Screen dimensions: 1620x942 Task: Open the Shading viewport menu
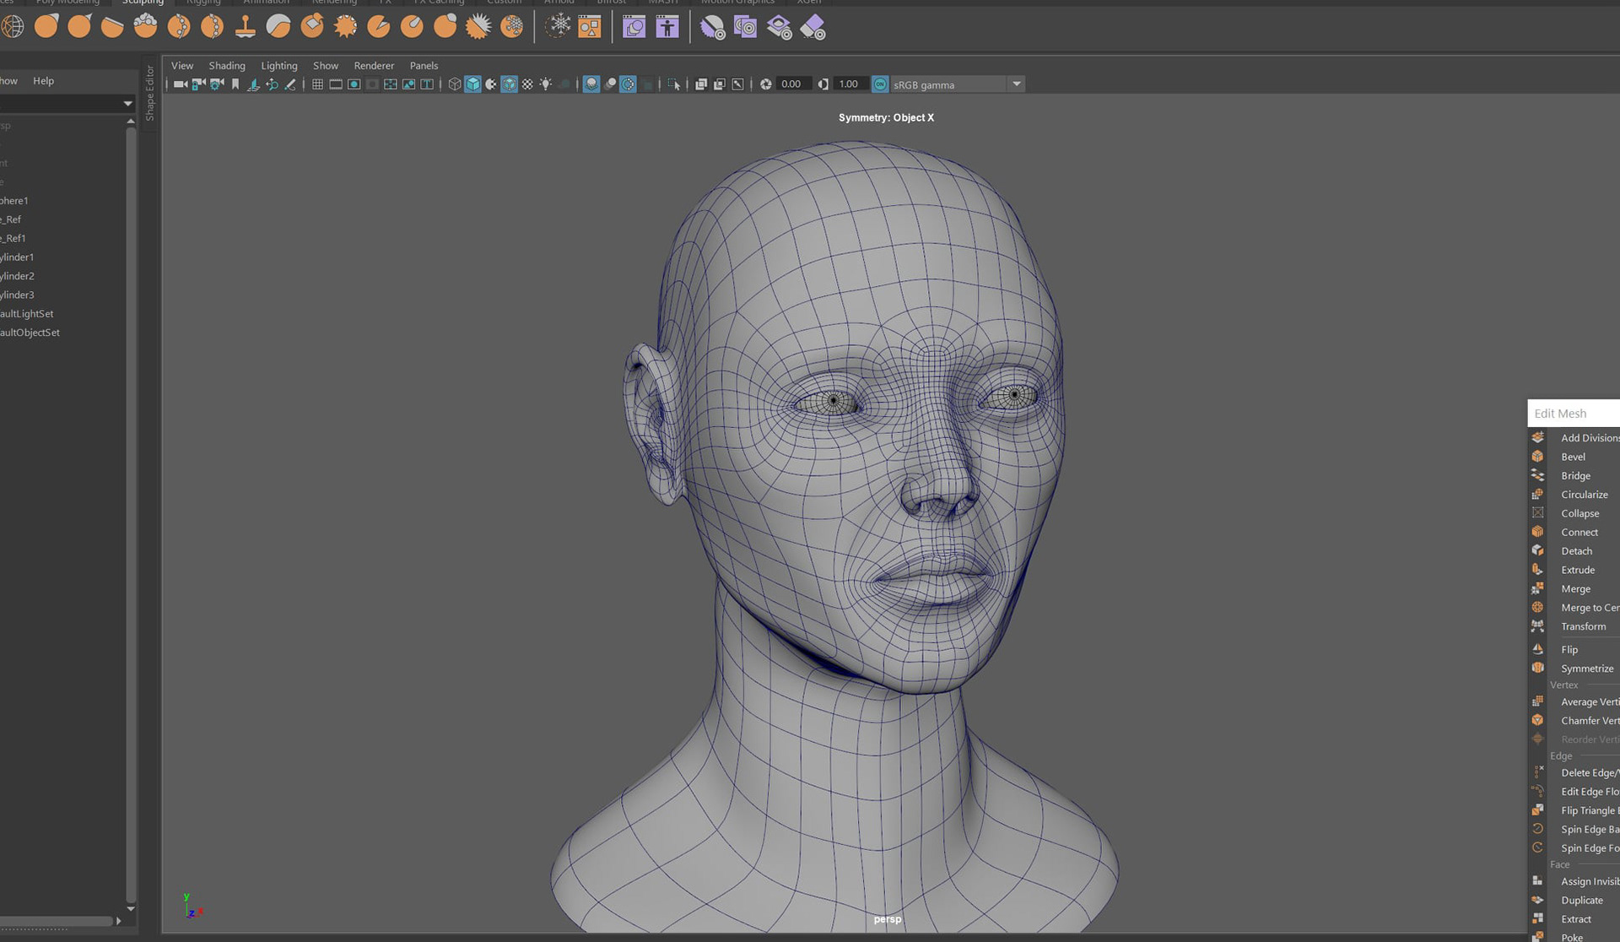[x=226, y=66]
